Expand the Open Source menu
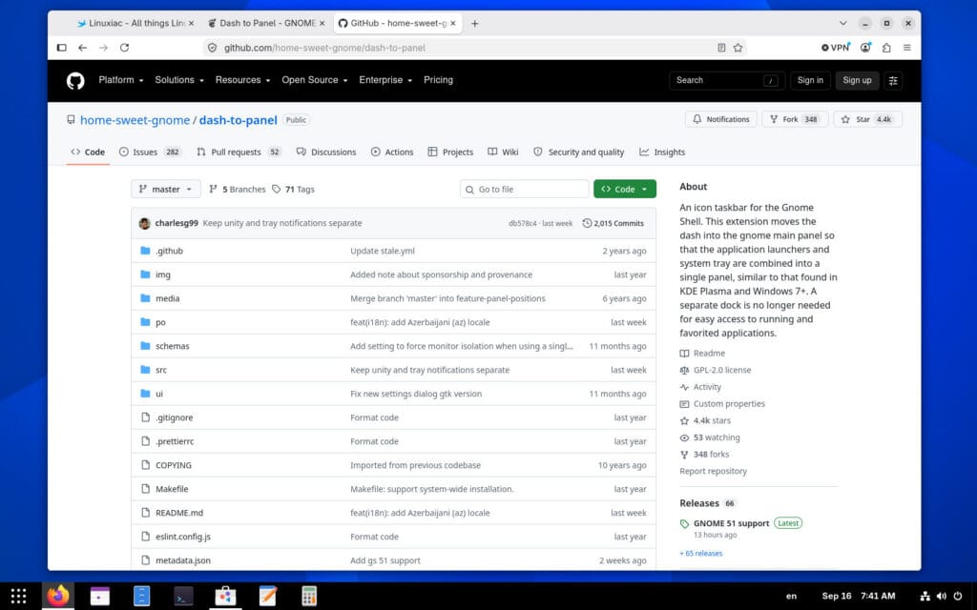977x610 pixels. 315,80
